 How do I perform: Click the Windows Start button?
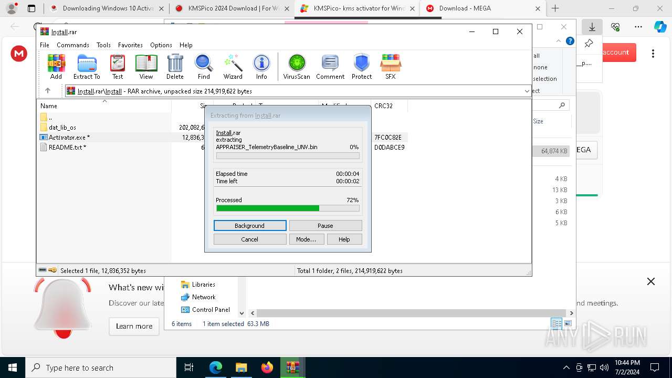[13, 367]
